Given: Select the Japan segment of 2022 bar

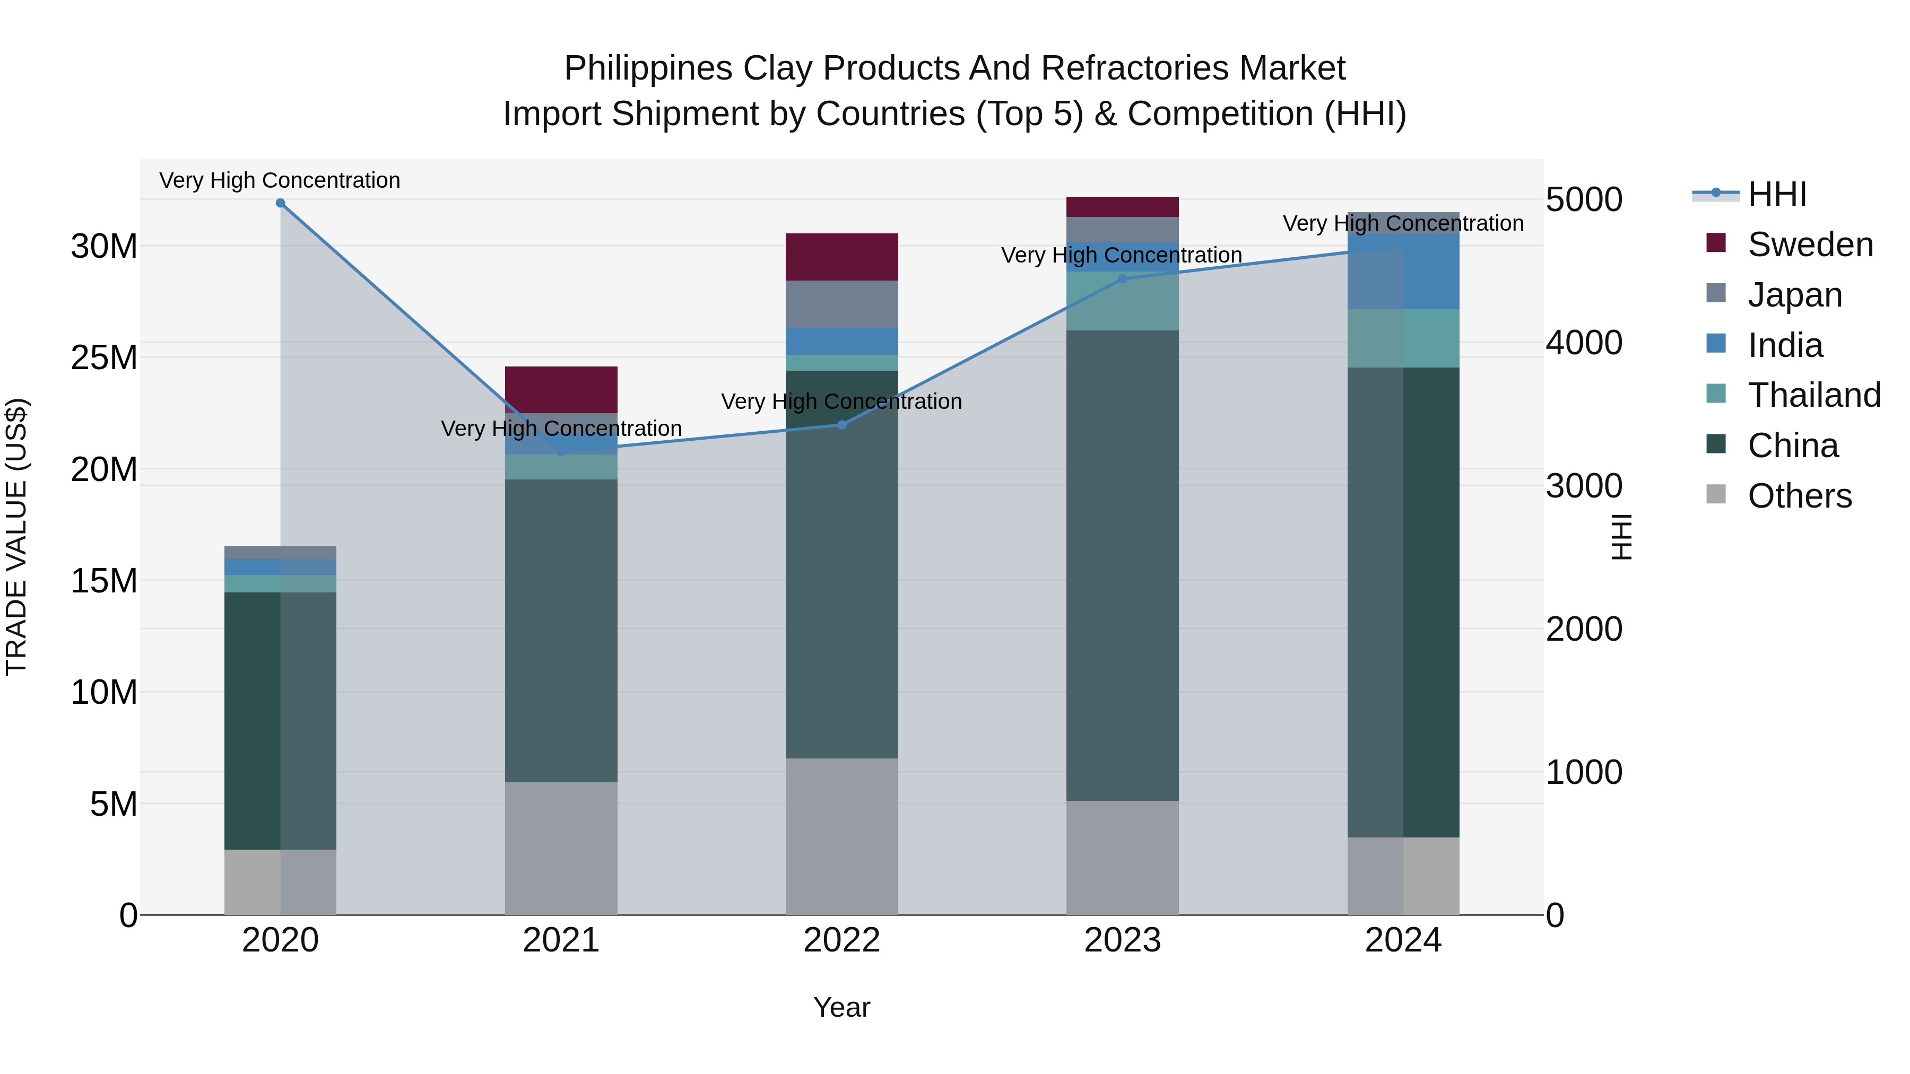Looking at the screenshot, I should pos(841,304).
